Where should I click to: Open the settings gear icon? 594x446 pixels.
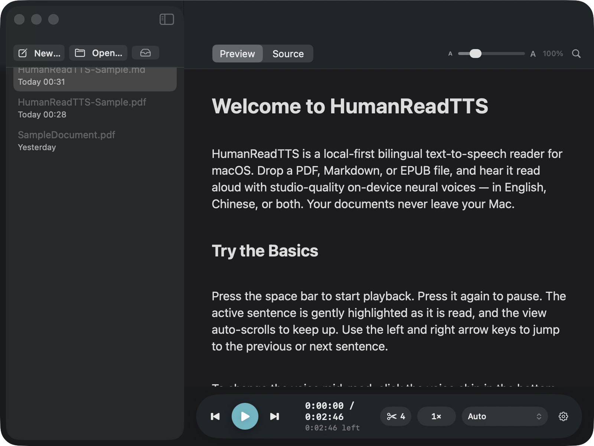click(563, 416)
